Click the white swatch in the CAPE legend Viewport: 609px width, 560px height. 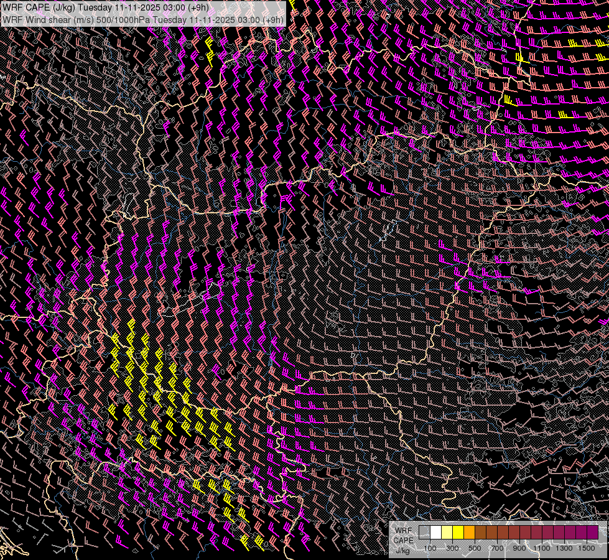pos(435,533)
